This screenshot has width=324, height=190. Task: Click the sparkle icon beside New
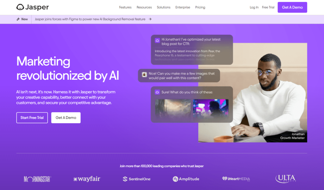point(18,19)
